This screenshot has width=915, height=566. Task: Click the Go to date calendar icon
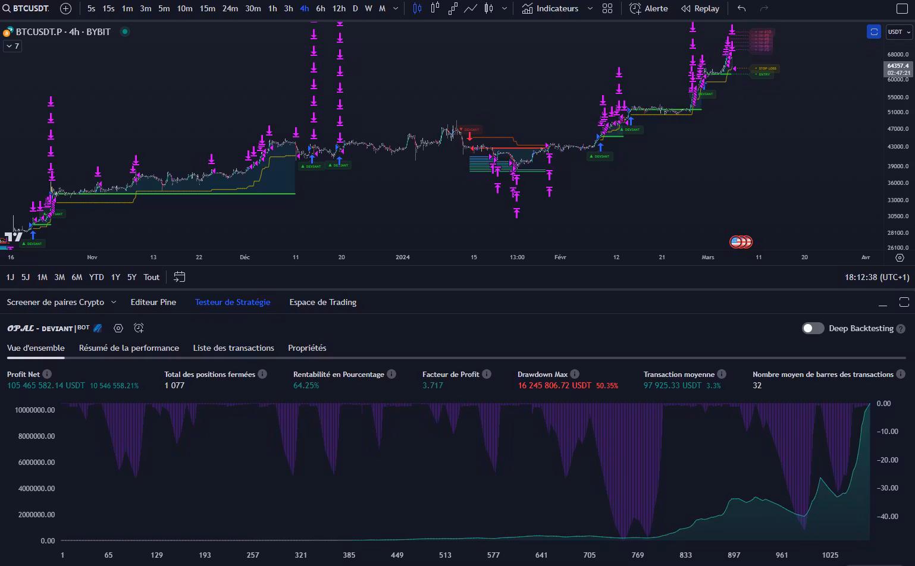[x=179, y=277]
